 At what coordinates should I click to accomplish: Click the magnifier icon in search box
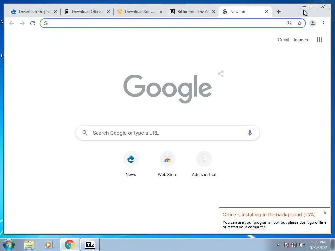click(85, 133)
